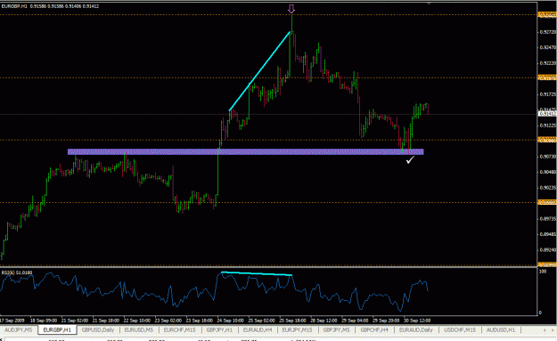This screenshot has height=341, width=557.
Task: Click the 0.89485 price scale label
Action: click(547, 234)
